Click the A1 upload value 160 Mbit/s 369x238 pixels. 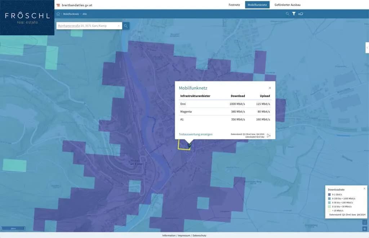(x=263, y=119)
